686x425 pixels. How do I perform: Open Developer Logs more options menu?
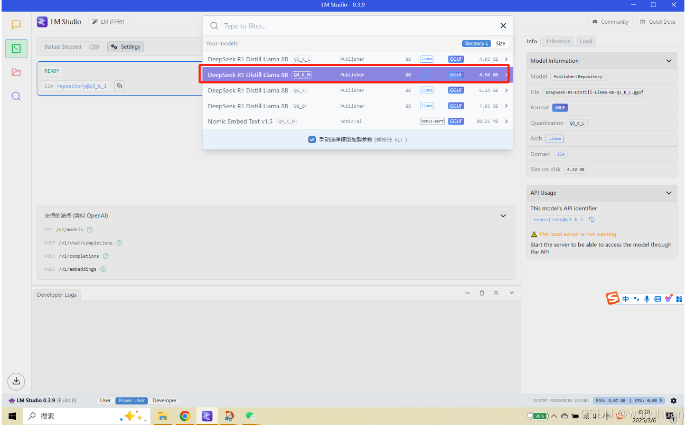pos(467,293)
